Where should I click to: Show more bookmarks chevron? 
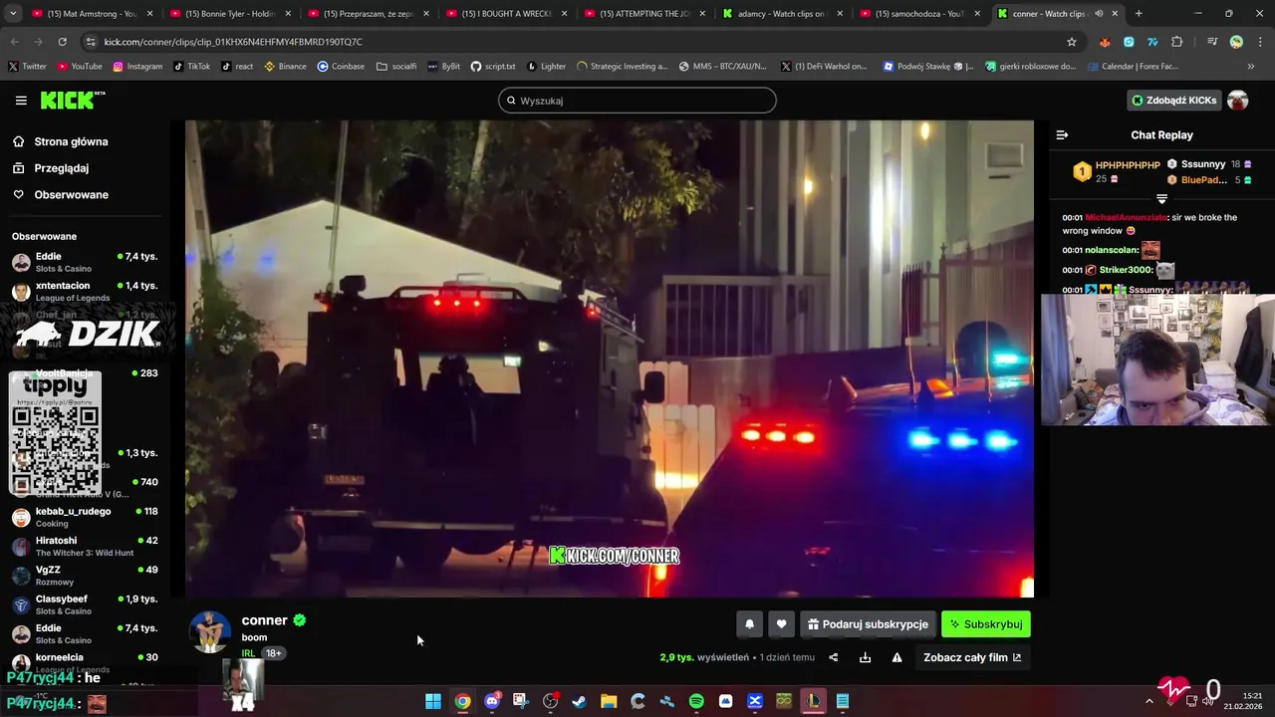[1251, 67]
